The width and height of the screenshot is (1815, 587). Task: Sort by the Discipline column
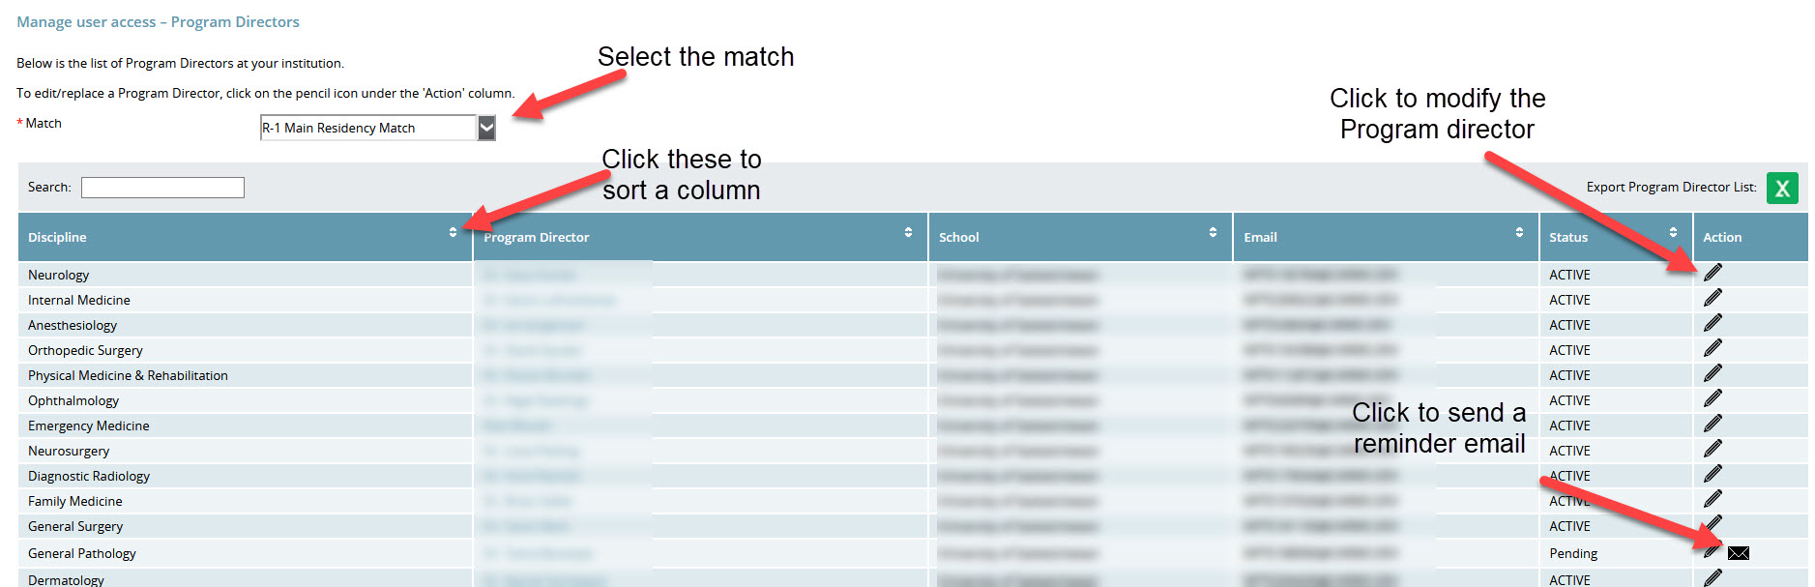(453, 233)
